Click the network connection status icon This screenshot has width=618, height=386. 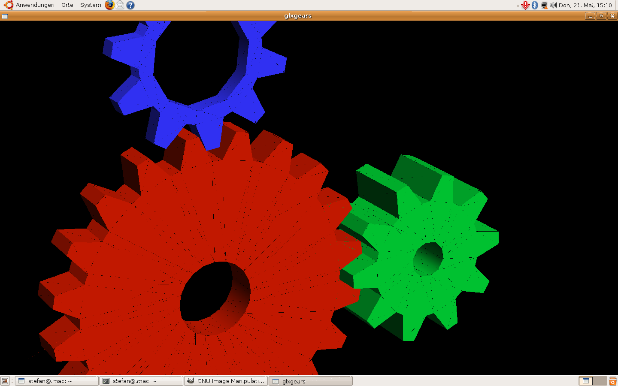coord(544,5)
